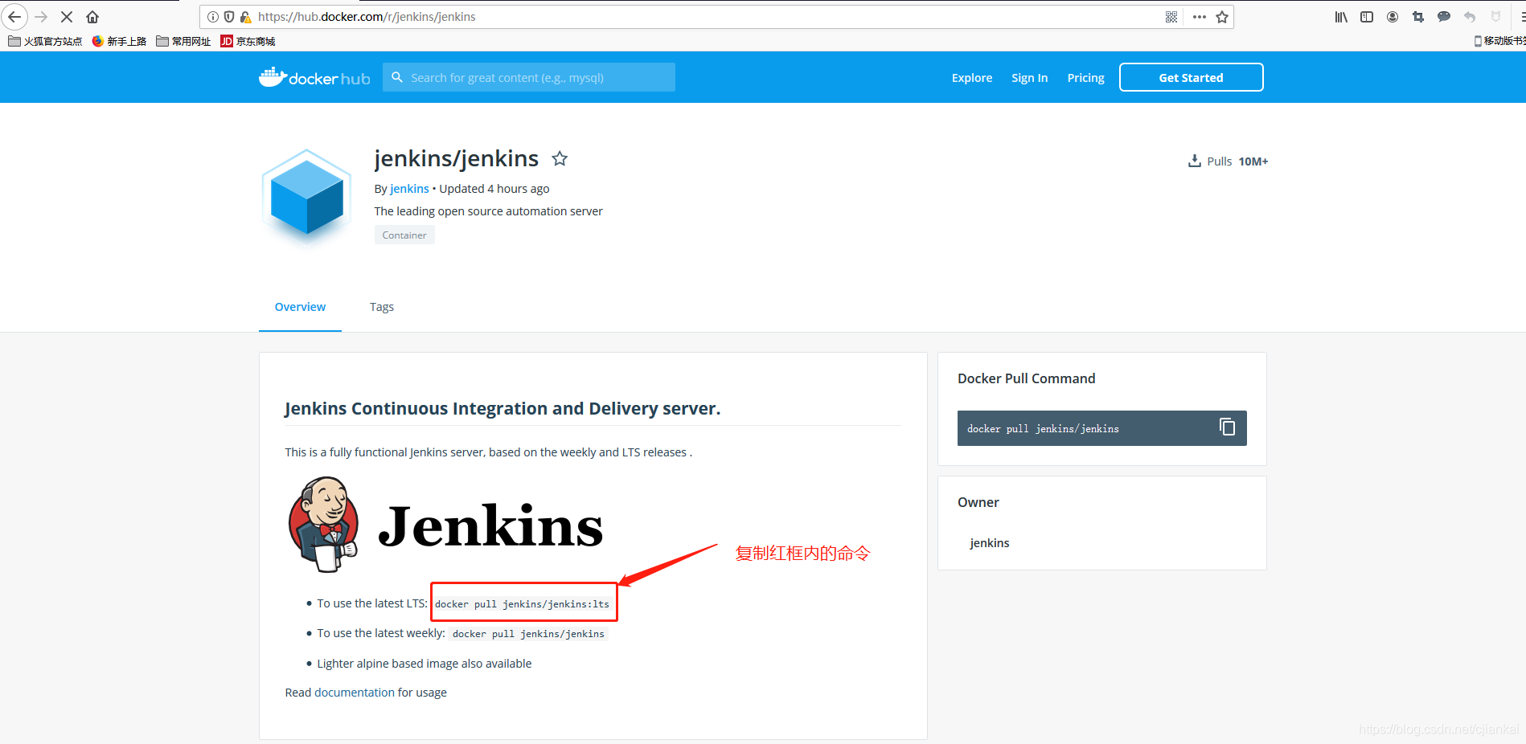Image resolution: width=1526 pixels, height=744 pixels.
Task: Switch to the Tags tab
Action: point(382,307)
